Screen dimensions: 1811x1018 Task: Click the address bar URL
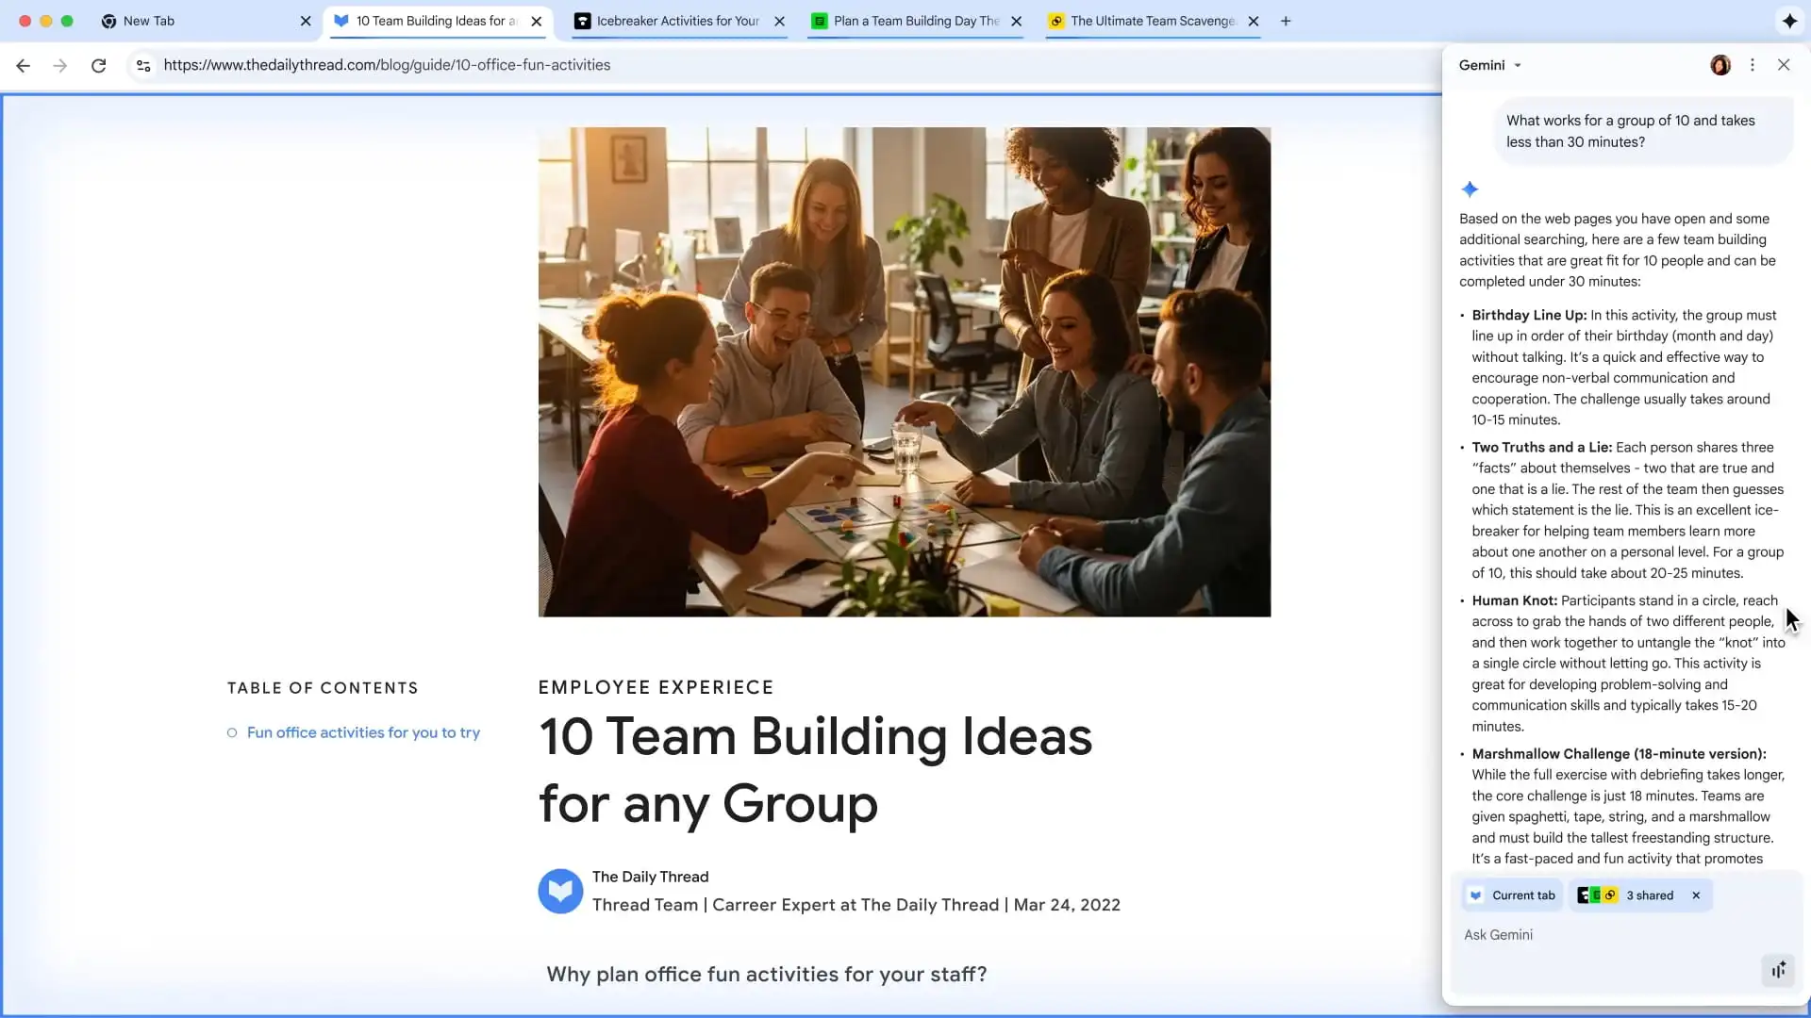pyautogui.click(x=387, y=65)
